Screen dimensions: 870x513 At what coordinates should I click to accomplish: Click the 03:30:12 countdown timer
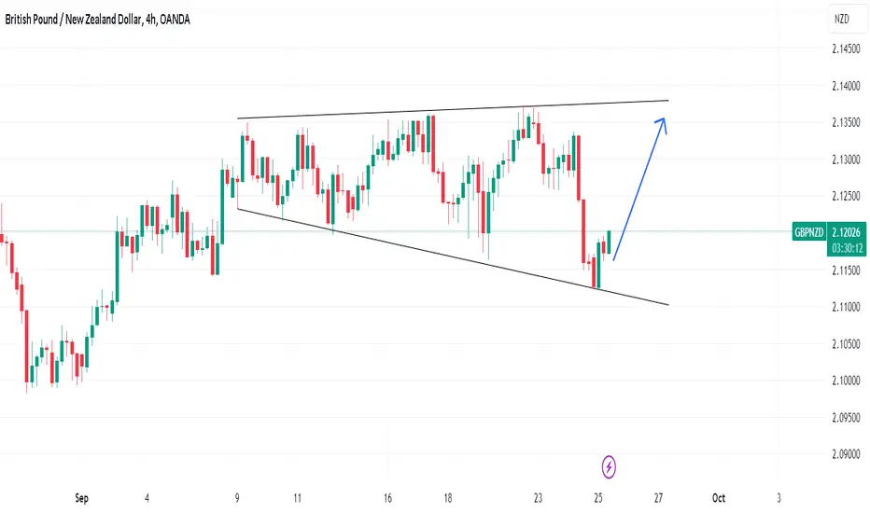point(847,248)
